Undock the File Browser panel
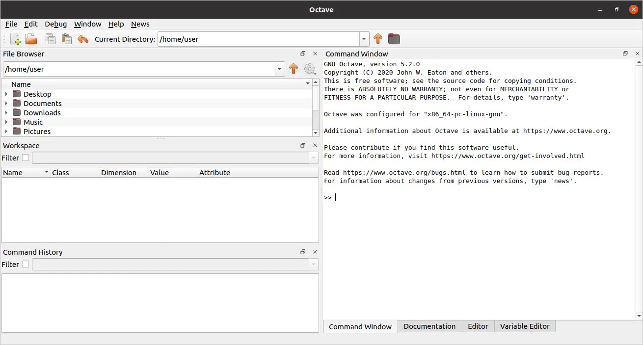 point(303,53)
